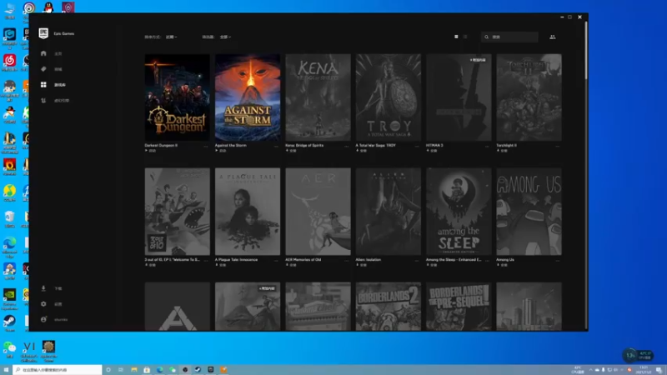Open the Settings gear in sidebar
This screenshot has width=667, height=375.
(x=43, y=304)
